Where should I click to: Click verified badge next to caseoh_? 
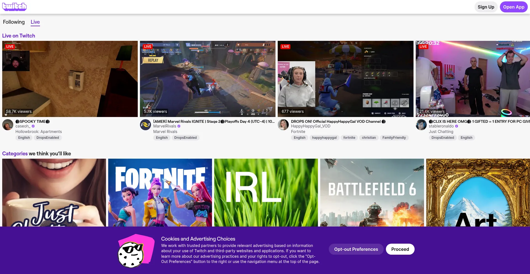pyautogui.click(x=33, y=126)
